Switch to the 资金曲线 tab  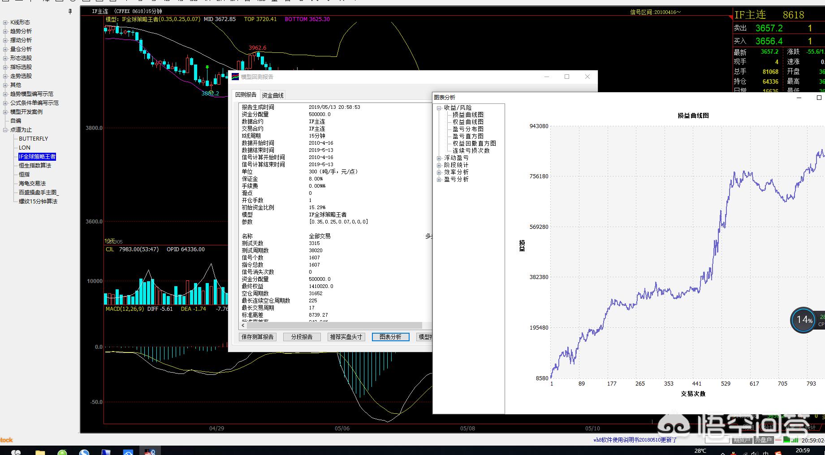(272, 95)
